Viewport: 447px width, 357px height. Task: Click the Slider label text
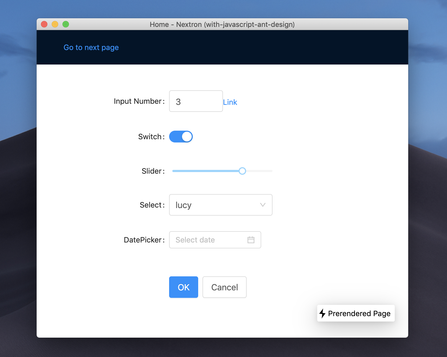click(153, 171)
